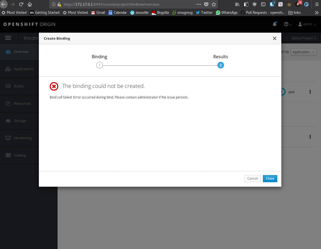Image resolution: width=321 pixels, height=249 pixels.
Task: Open page actions three-dot menu
Action: pos(199,4)
